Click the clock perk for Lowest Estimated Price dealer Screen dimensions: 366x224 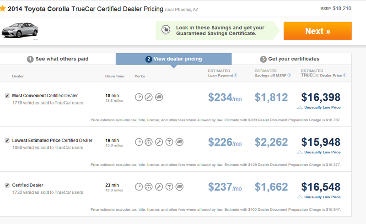pos(139,142)
